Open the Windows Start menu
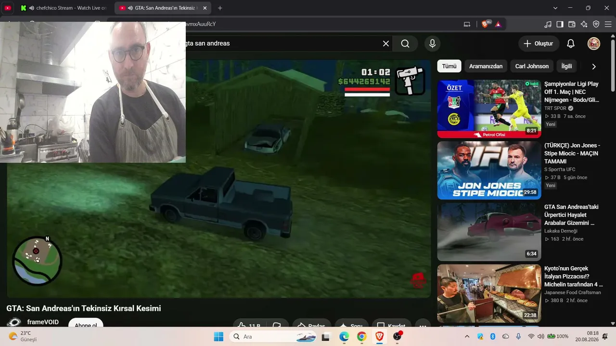 tap(218, 336)
